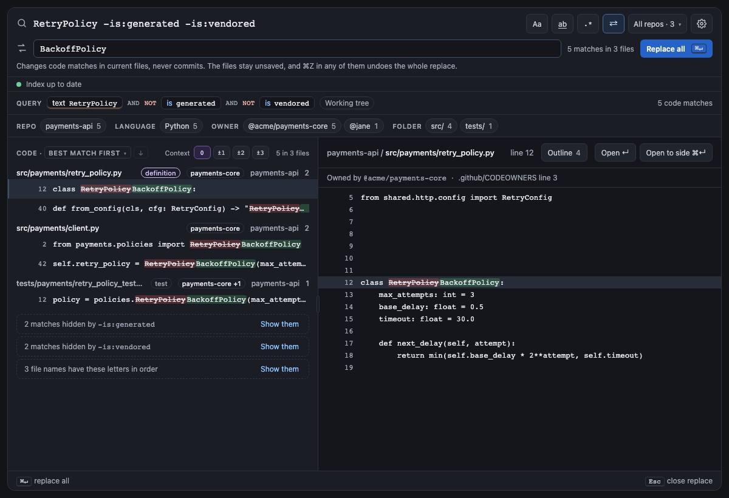This screenshot has height=498, width=729.
Task: Click the Index up to date status
Action: coord(49,84)
